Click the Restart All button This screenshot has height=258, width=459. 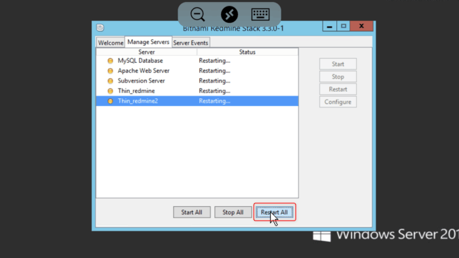[x=274, y=212]
